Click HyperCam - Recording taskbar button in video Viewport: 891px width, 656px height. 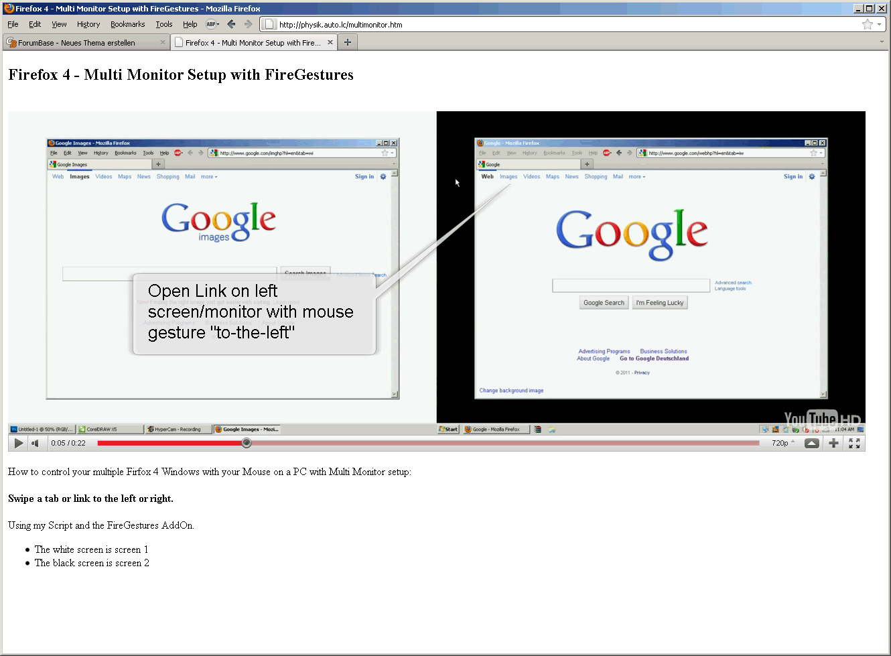coord(178,430)
